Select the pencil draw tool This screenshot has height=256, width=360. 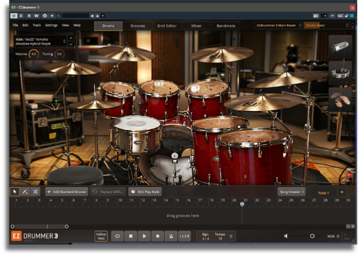[24, 192]
